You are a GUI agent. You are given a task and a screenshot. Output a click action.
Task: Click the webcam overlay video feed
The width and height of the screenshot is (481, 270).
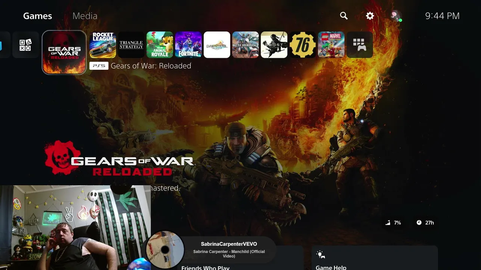pyautogui.click(x=75, y=228)
